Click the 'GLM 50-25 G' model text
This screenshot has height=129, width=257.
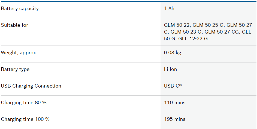coord(208,25)
